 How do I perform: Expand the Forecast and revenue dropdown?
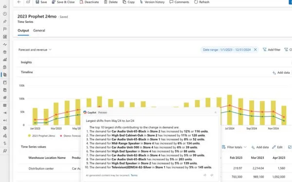coord(35,50)
